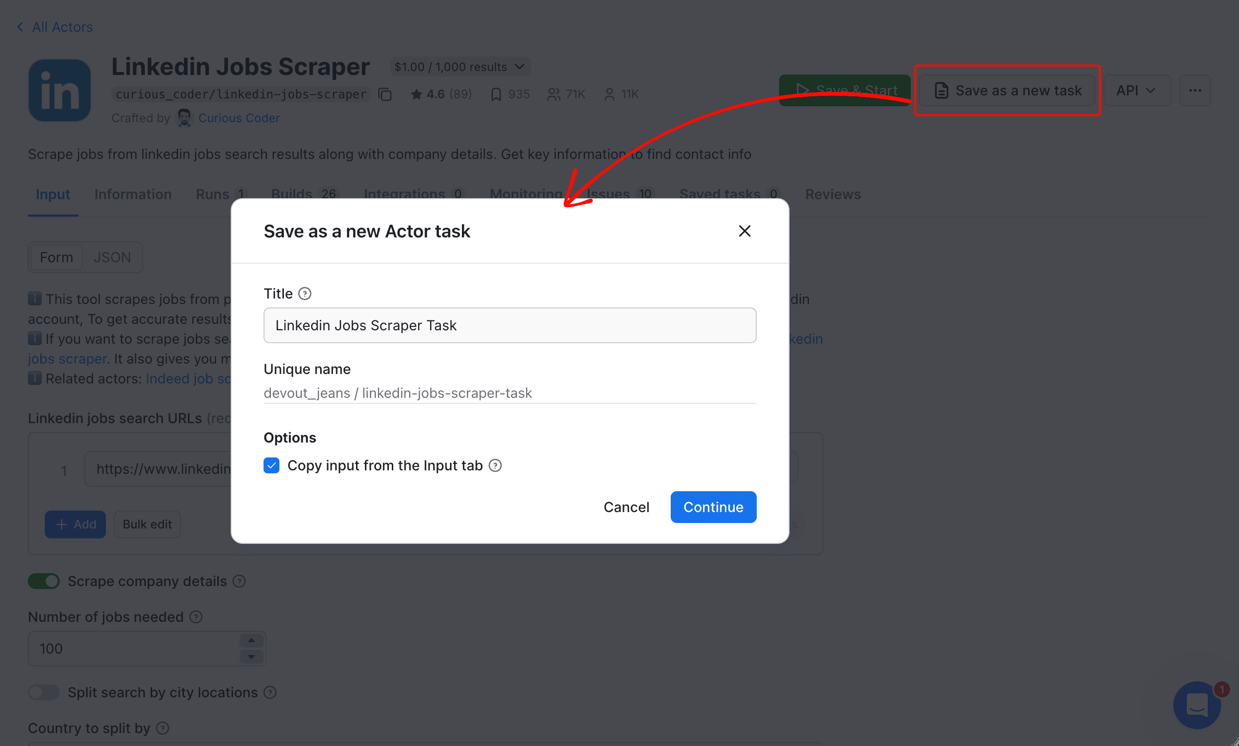1239x746 pixels.
Task: Click the LinkedIn actor logo thumbnail
Action: click(59, 90)
